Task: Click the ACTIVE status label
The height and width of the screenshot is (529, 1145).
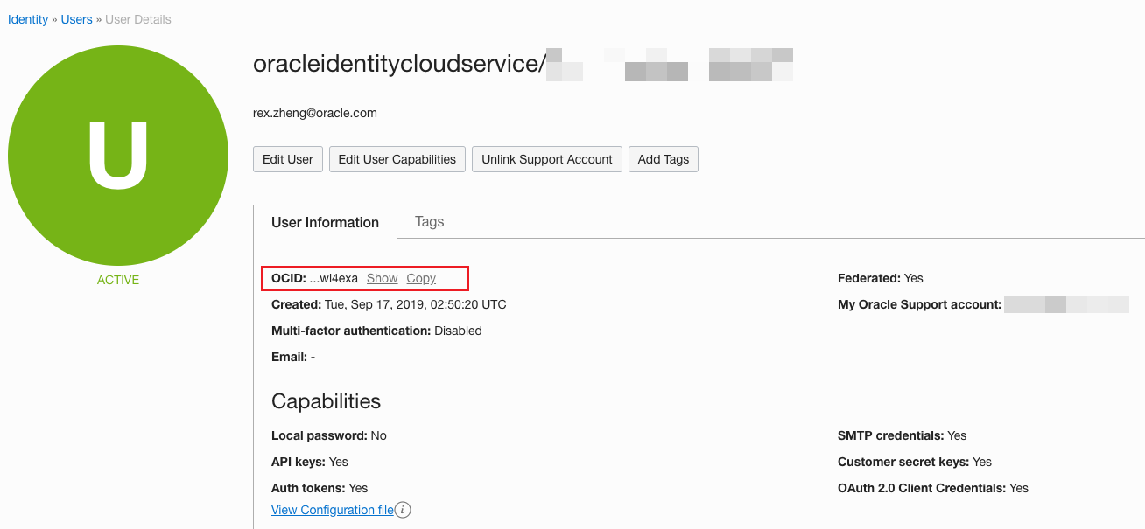Action: 118,280
